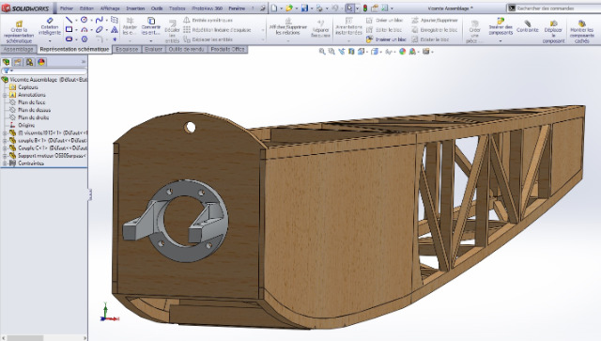601x341 pixels.
Task: Expand the Annotations tree node
Action: click(x=5, y=95)
